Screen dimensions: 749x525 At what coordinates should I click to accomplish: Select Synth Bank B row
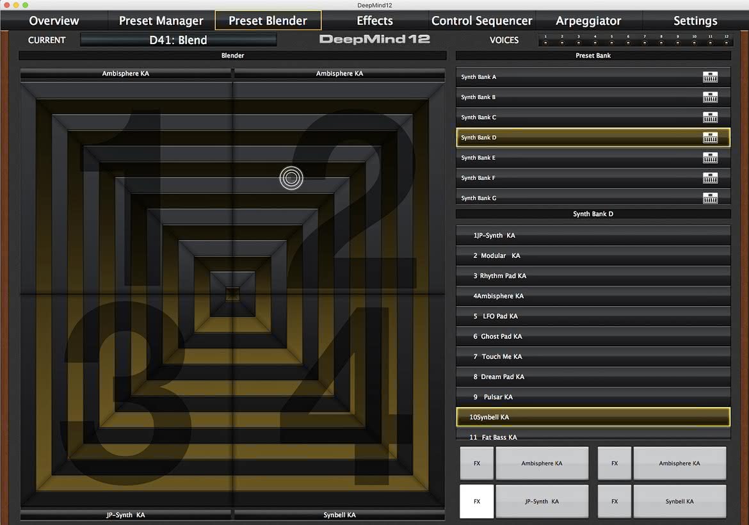[x=593, y=97]
